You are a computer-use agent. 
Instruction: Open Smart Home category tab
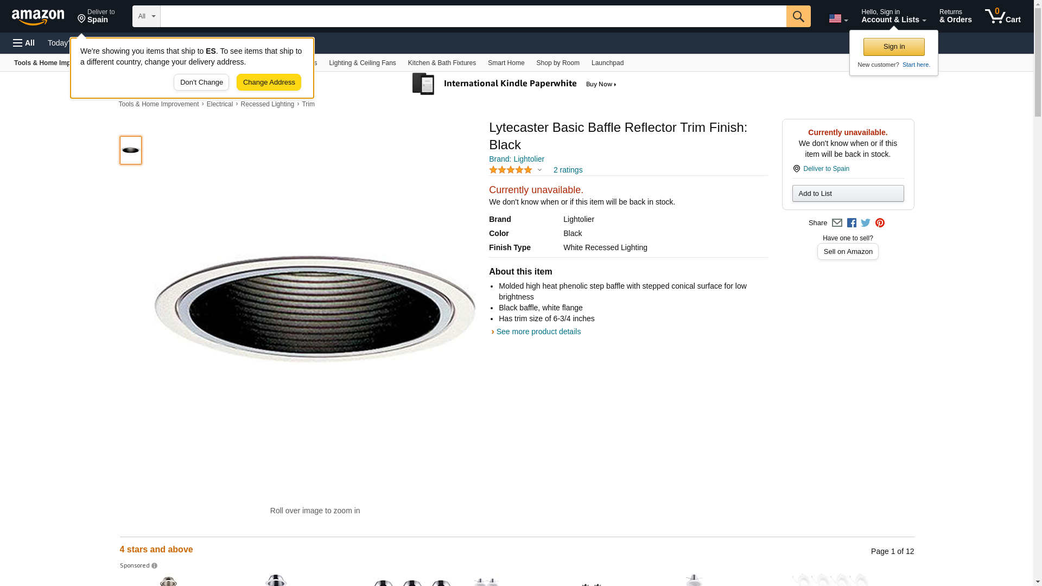pos(506,63)
